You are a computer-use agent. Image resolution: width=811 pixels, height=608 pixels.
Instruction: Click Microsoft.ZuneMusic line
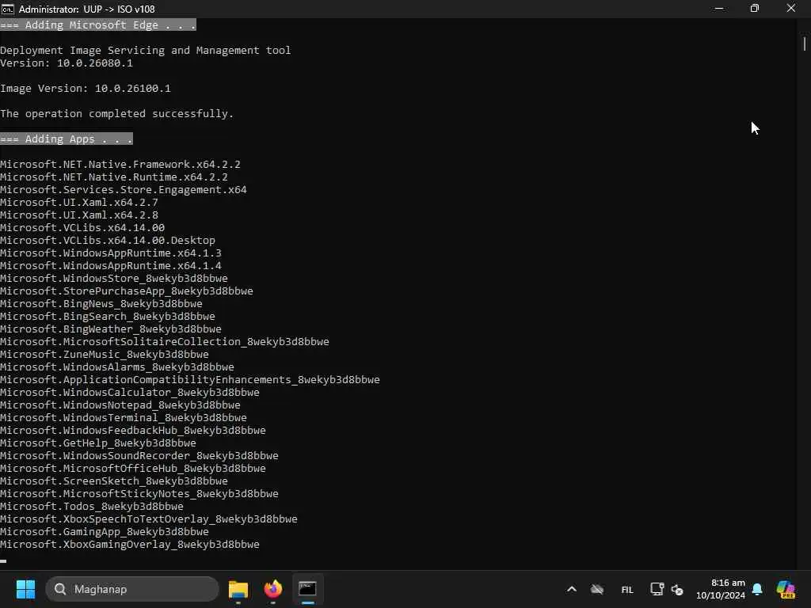[x=105, y=354]
